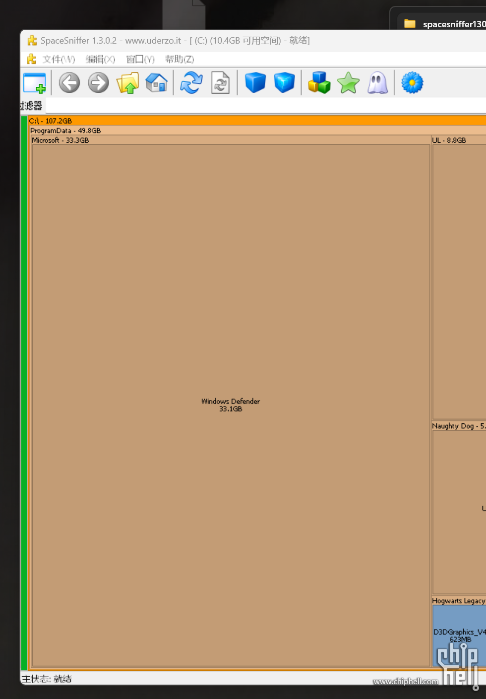Select the Hogwarts Legacy folder header

point(459,601)
